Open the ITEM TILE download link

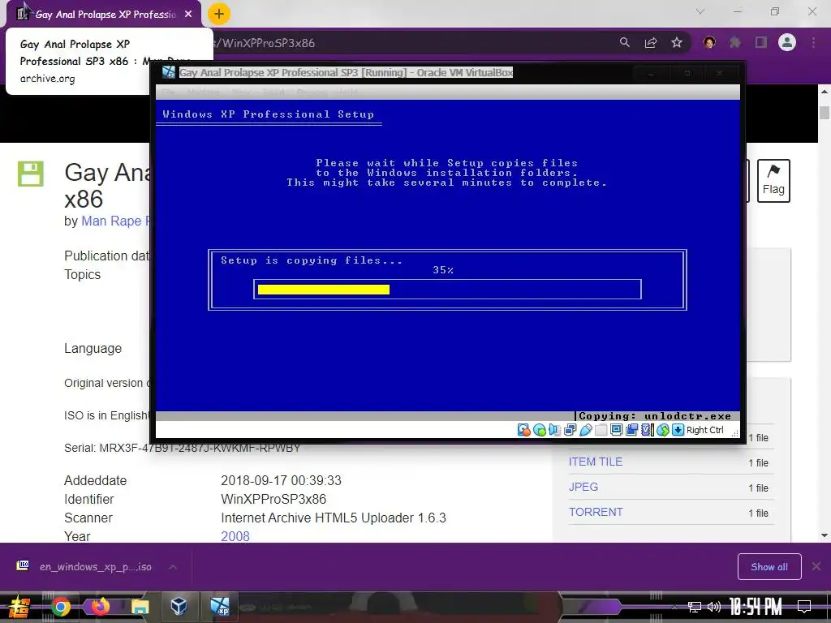pos(595,462)
